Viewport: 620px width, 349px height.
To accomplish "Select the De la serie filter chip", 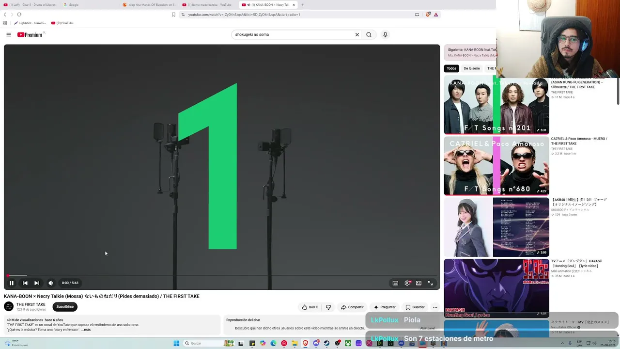I will pos(472,68).
